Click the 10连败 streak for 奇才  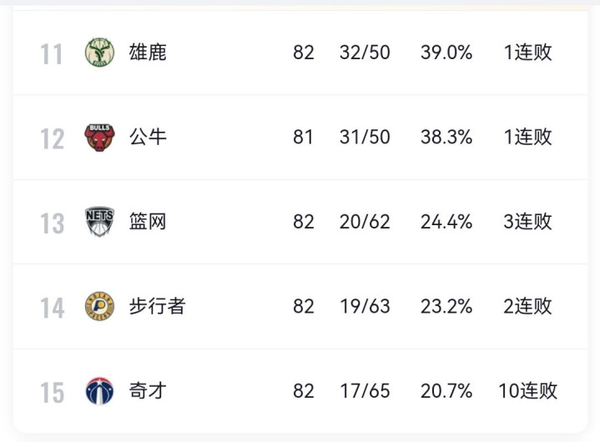click(x=527, y=390)
